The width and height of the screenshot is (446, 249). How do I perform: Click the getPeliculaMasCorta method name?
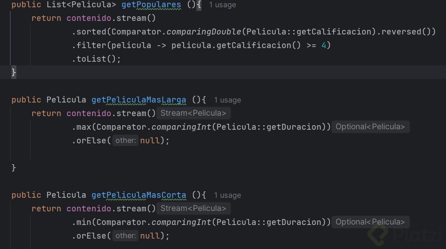(139, 195)
